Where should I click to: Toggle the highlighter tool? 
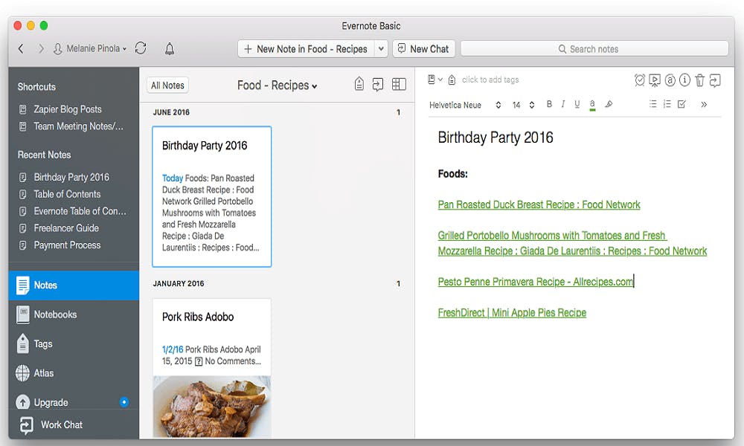pyautogui.click(x=609, y=104)
